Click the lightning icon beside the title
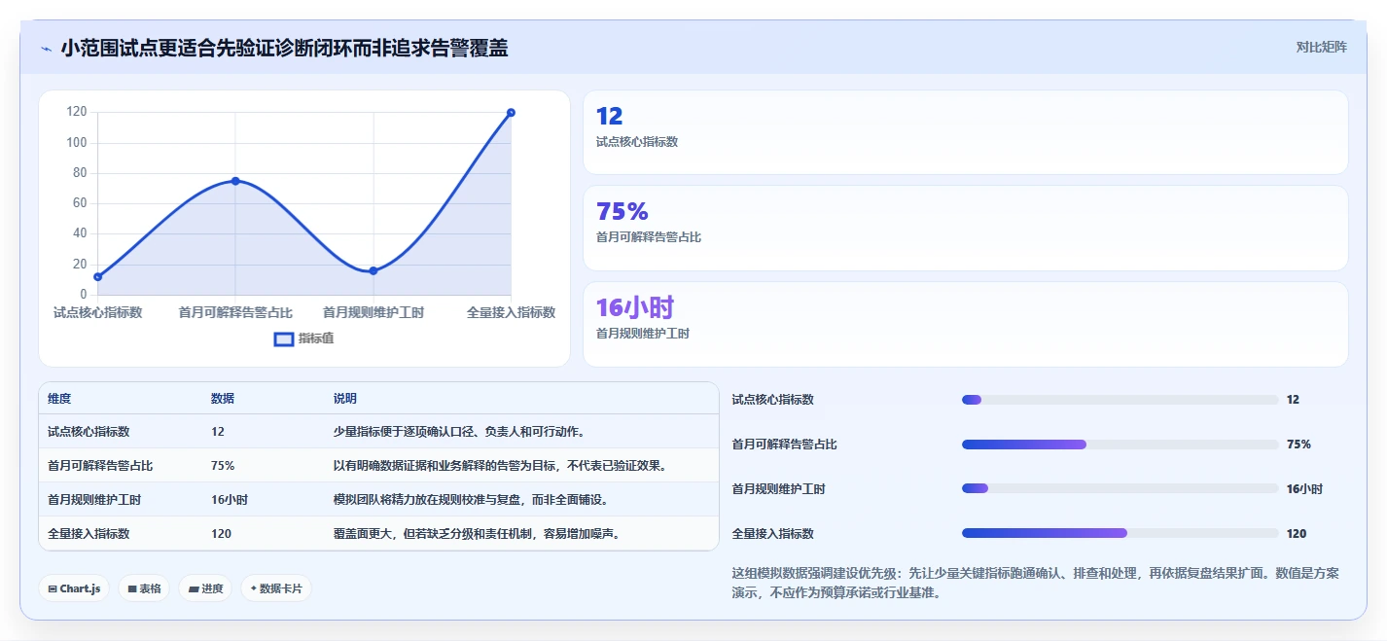 (x=46, y=49)
